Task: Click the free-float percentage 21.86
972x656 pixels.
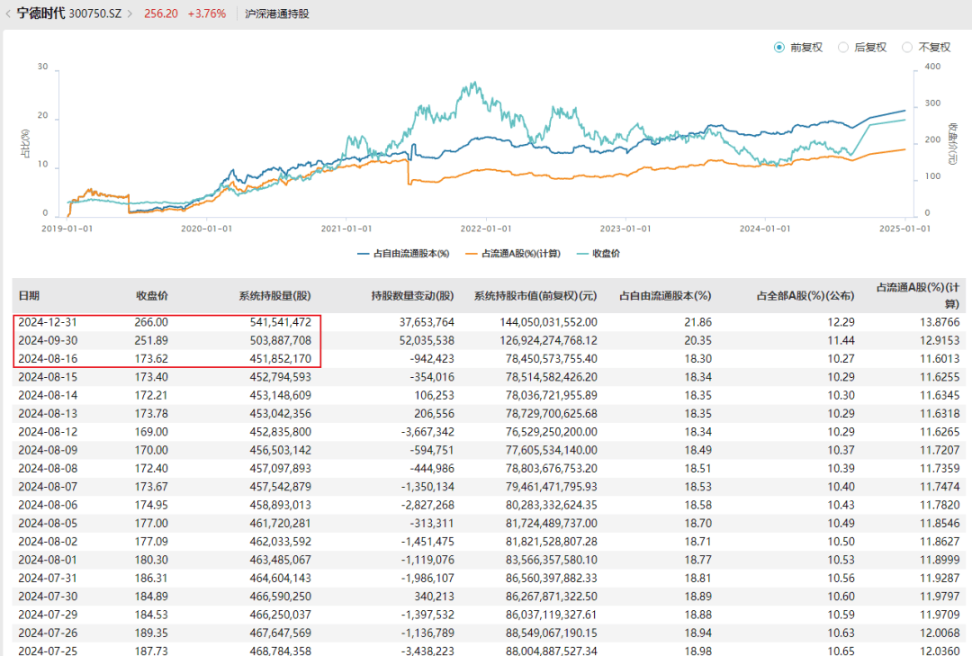Action: (x=698, y=322)
